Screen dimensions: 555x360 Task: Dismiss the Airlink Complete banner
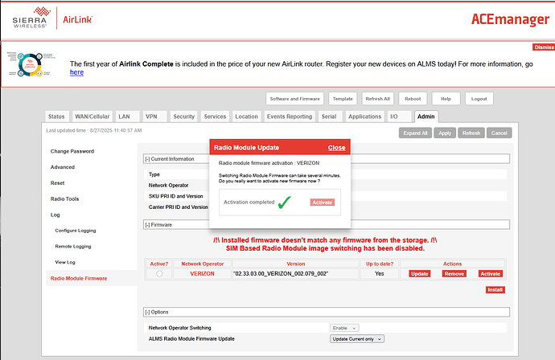click(x=544, y=47)
